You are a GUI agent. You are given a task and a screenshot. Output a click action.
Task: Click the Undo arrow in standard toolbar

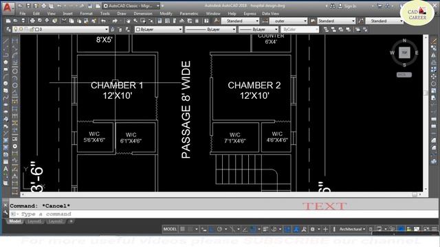click(103, 21)
